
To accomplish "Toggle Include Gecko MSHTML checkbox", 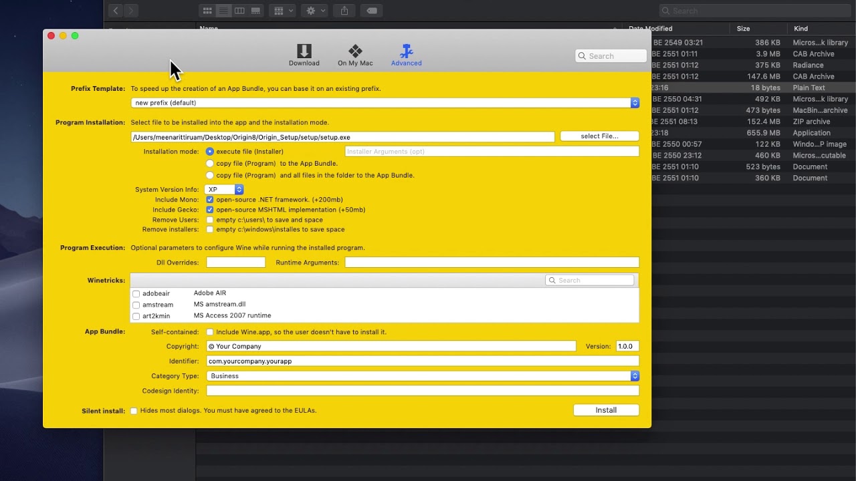I will point(210,210).
